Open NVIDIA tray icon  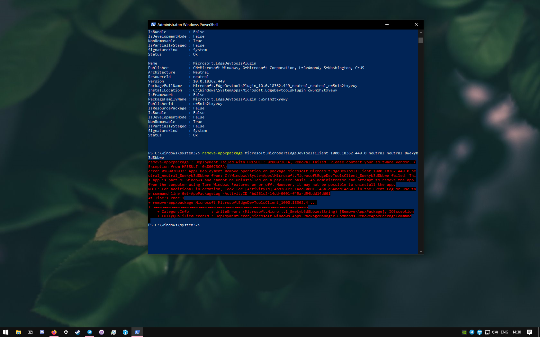pos(464,332)
